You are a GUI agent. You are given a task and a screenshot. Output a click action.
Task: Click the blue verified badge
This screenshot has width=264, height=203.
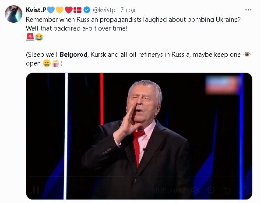click(x=86, y=10)
